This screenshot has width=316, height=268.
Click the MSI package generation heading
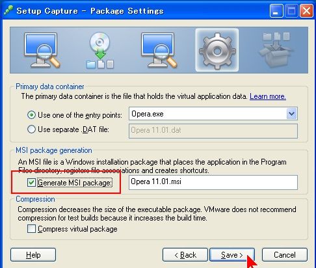click(54, 150)
